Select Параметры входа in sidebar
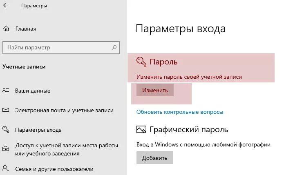This screenshot has width=284, height=175. [38, 130]
